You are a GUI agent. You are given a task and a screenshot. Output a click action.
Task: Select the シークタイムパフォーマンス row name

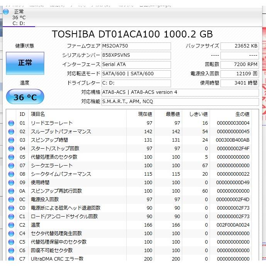coord(61,174)
